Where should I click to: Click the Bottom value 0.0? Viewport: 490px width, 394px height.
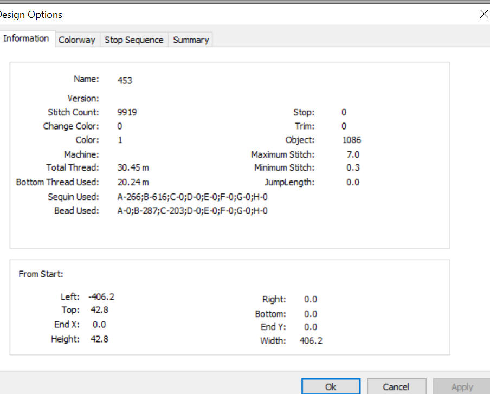coord(311,314)
